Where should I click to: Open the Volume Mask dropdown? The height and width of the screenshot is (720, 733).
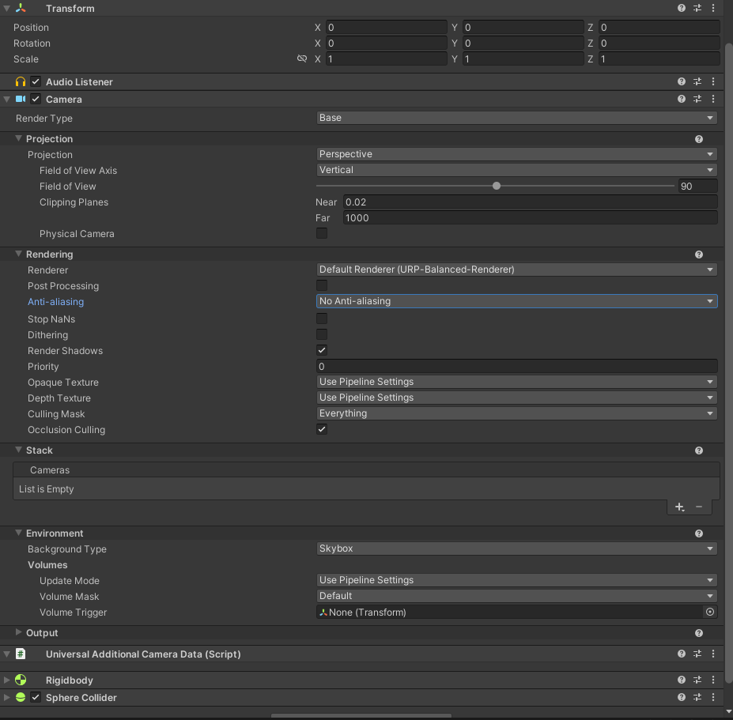point(516,596)
